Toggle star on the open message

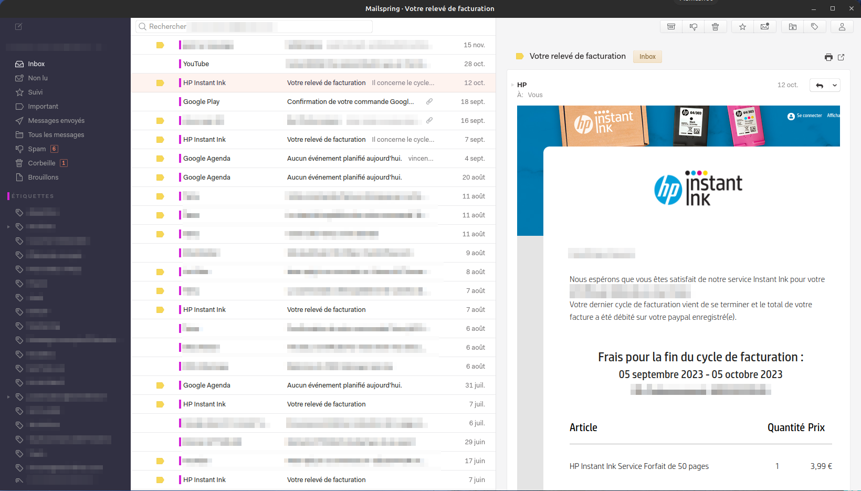tap(742, 27)
